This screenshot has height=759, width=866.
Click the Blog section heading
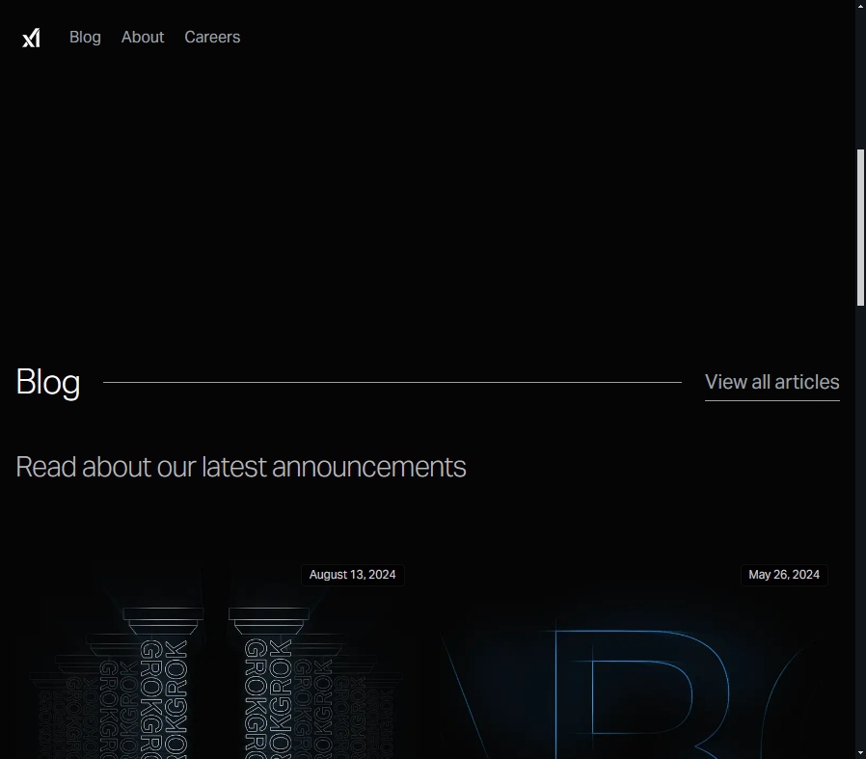point(48,382)
